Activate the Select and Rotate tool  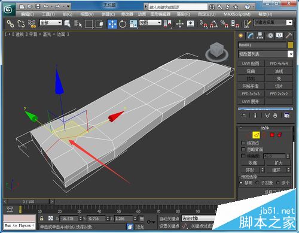(123, 24)
